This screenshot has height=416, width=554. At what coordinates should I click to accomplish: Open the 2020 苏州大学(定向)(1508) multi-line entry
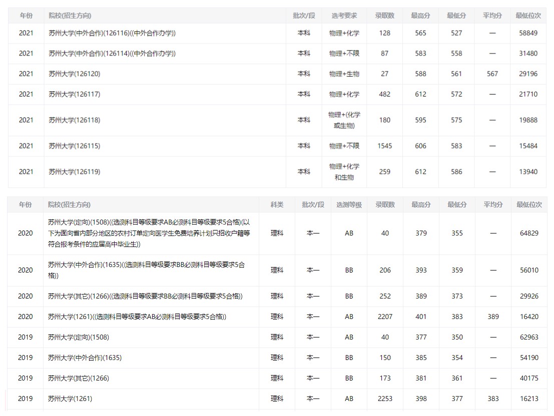click(x=149, y=233)
